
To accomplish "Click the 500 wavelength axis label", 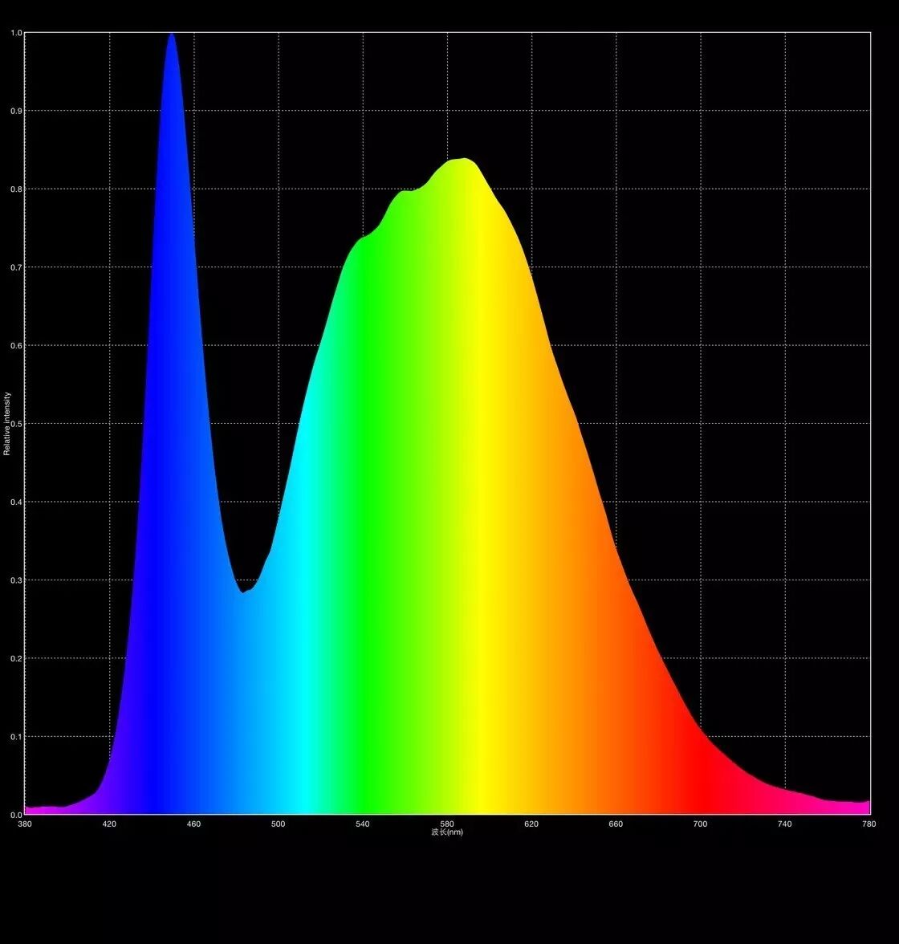I will pyautogui.click(x=278, y=824).
